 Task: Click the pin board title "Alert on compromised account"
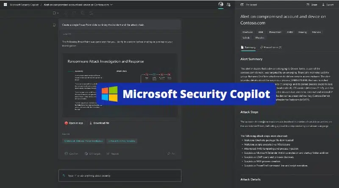tap(283, 19)
